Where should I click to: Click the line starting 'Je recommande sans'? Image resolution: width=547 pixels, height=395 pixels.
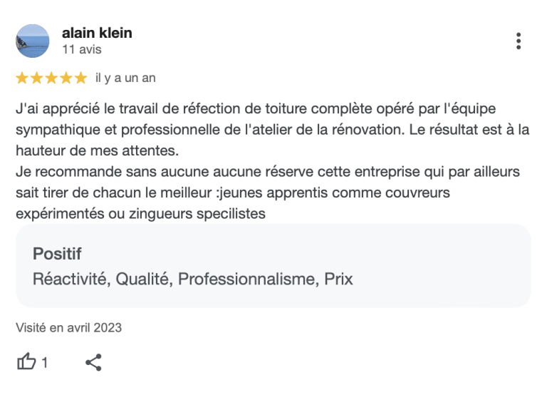click(x=268, y=172)
